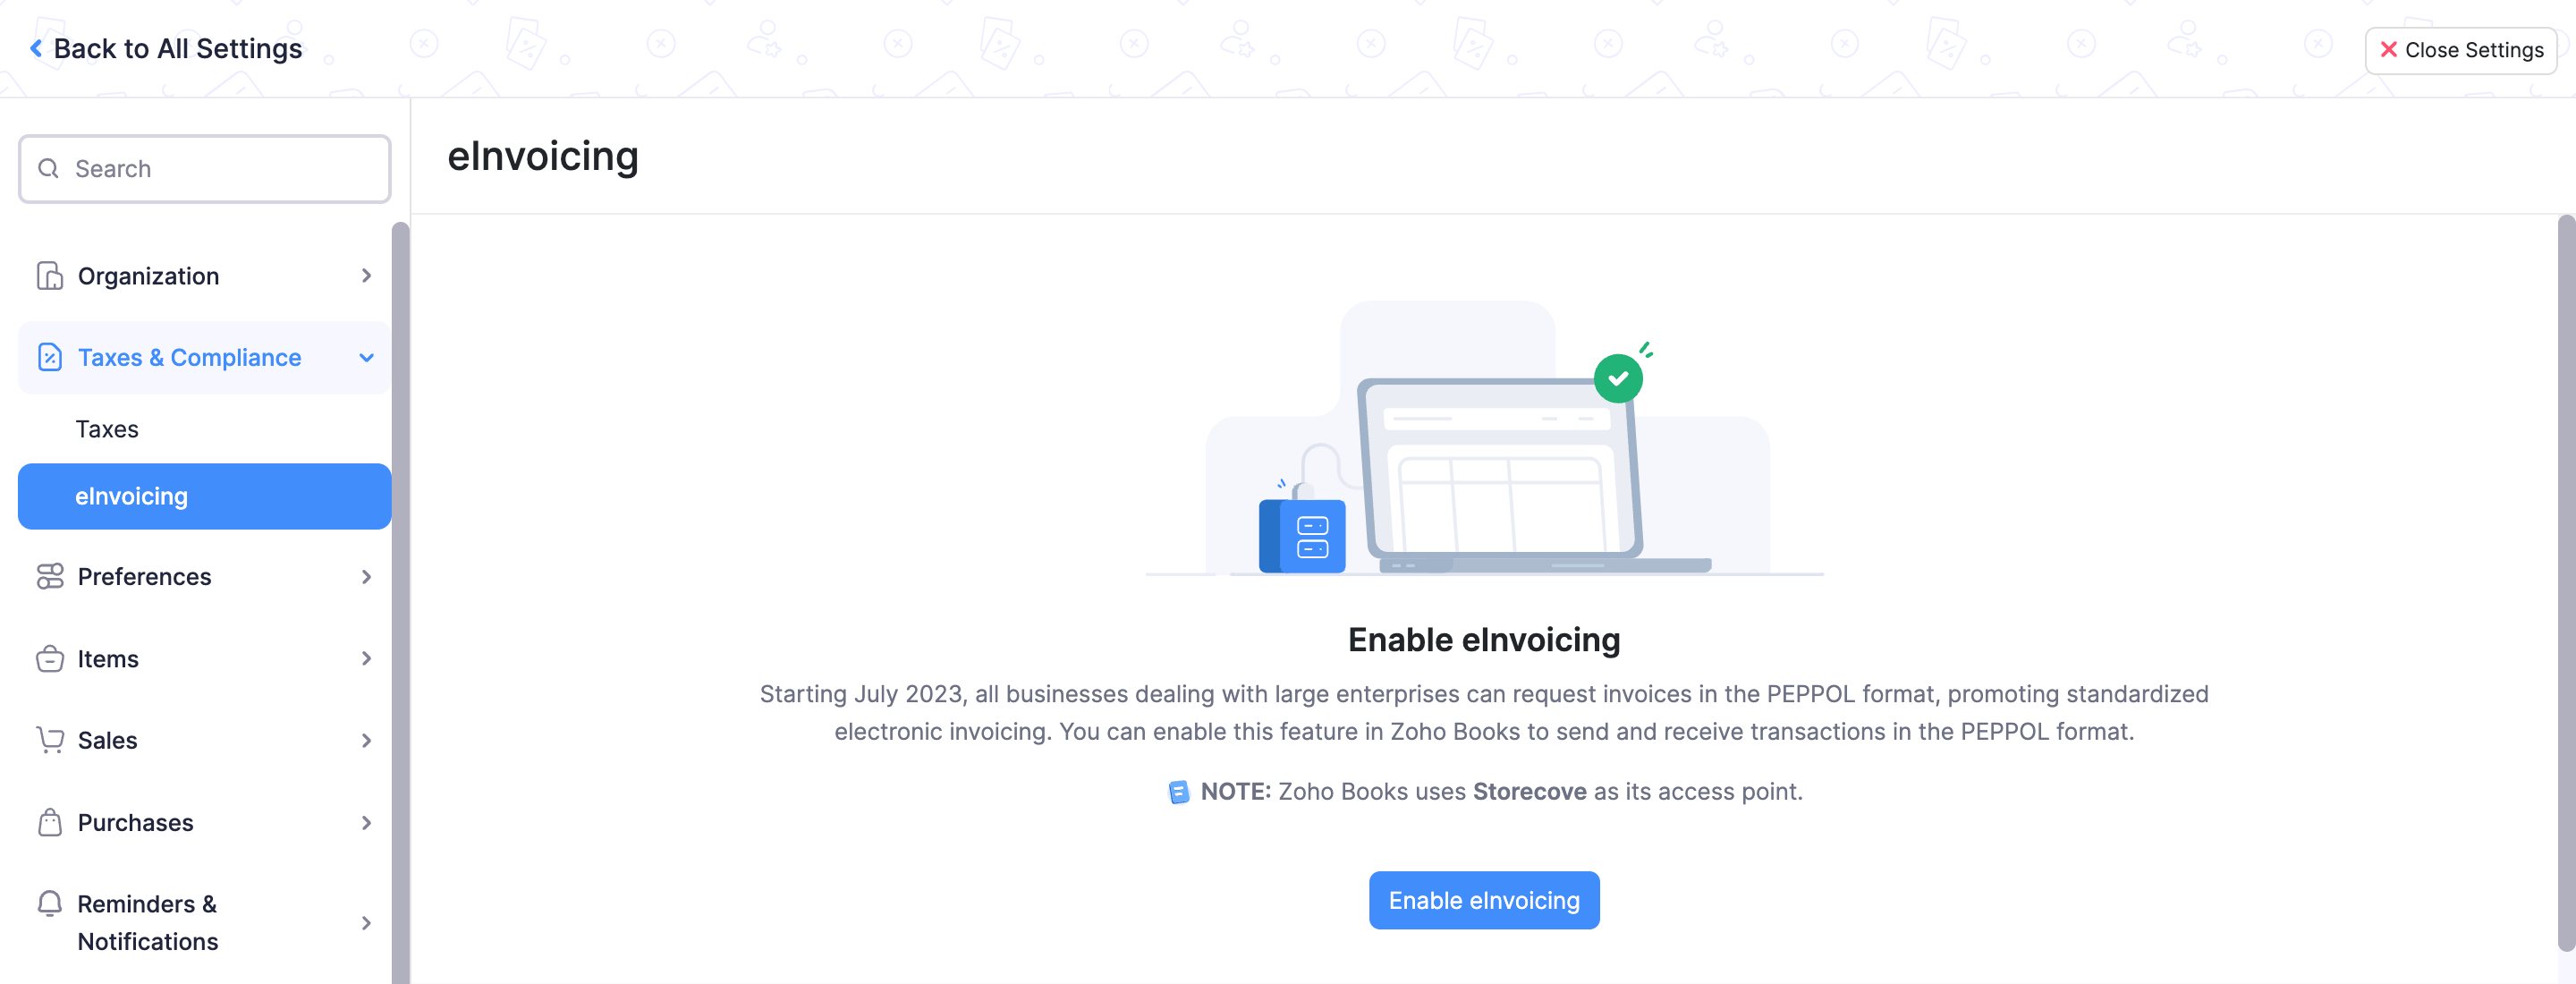Image resolution: width=2576 pixels, height=984 pixels.
Task: Click the Enable eInvoicing button
Action: 1483,899
